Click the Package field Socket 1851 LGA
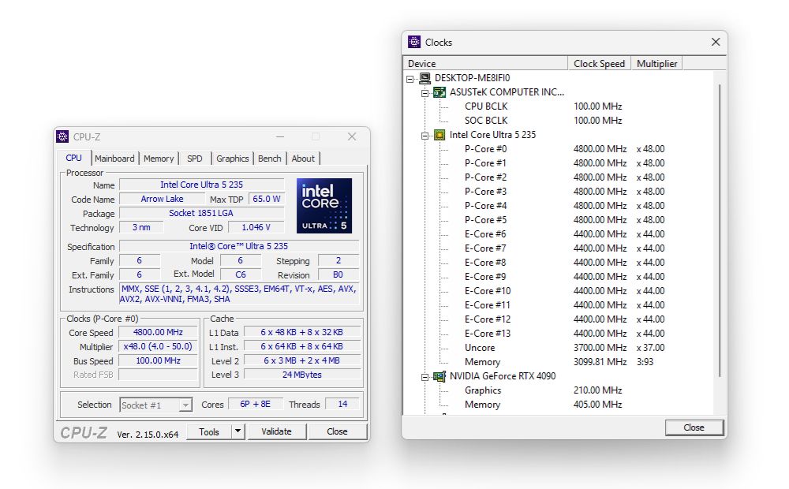789x489 pixels. pos(202,213)
